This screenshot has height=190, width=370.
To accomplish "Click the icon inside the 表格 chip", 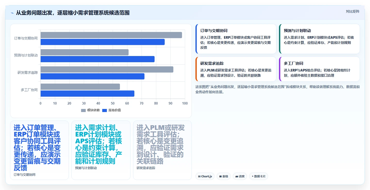I will coord(220,177).
